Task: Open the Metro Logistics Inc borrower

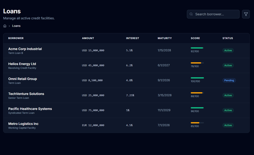Action: (23, 124)
